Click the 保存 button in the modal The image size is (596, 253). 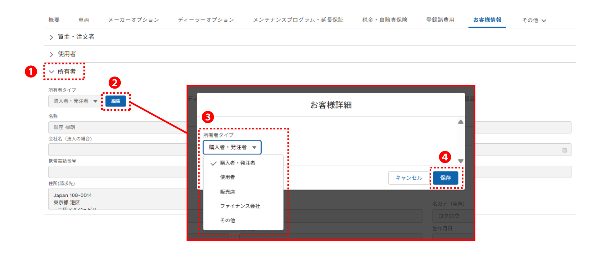pos(445,178)
